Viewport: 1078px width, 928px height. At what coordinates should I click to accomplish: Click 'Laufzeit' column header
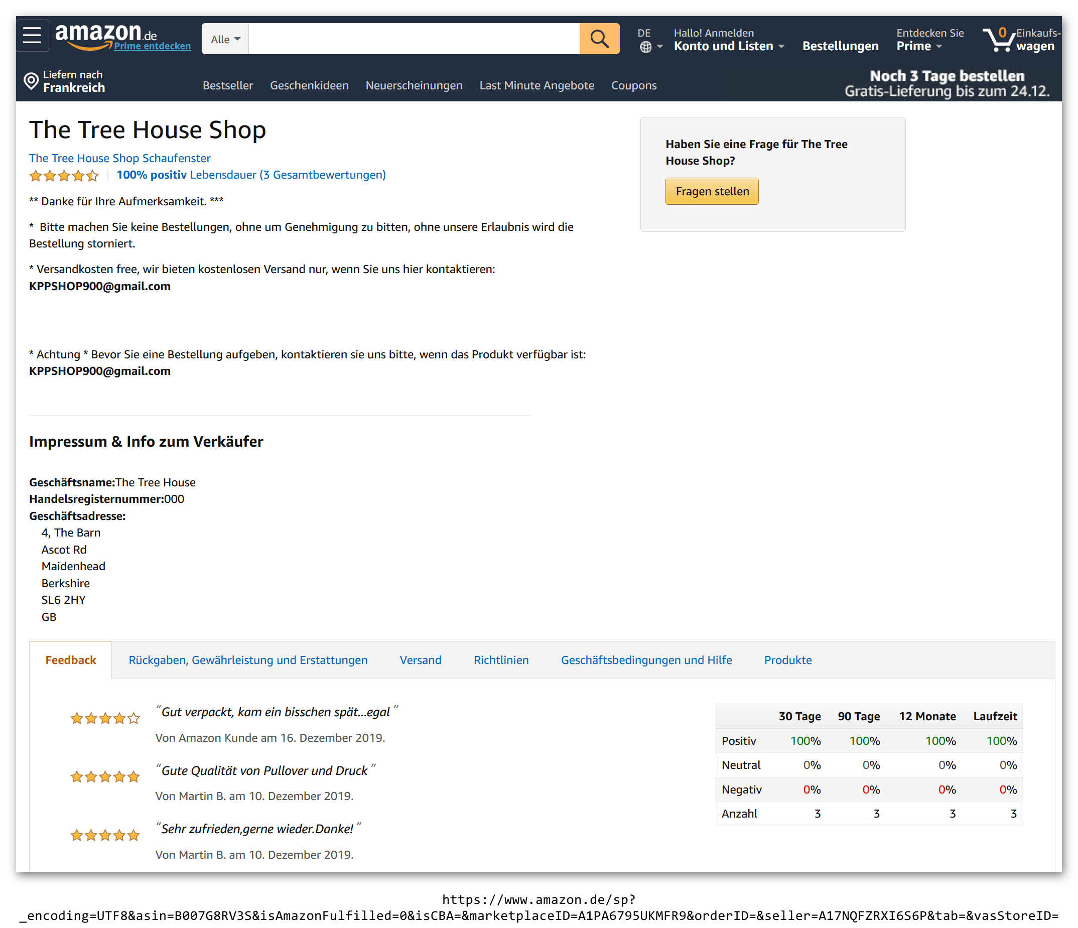tap(995, 716)
